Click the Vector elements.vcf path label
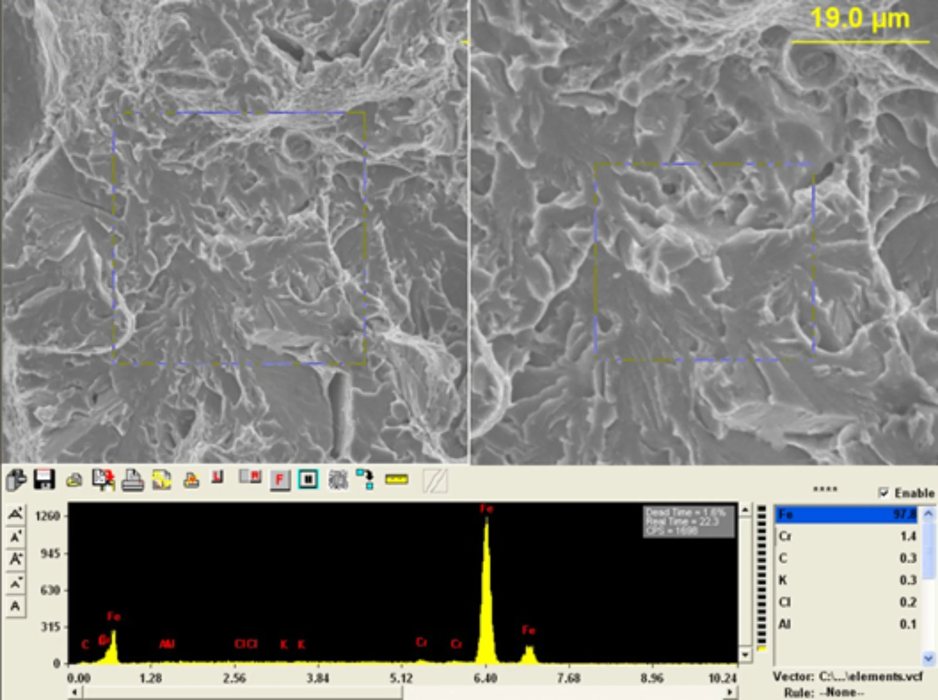Image resolution: width=938 pixels, height=700 pixels. click(x=847, y=677)
